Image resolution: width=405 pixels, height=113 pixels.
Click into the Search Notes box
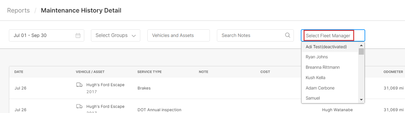click(255, 35)
